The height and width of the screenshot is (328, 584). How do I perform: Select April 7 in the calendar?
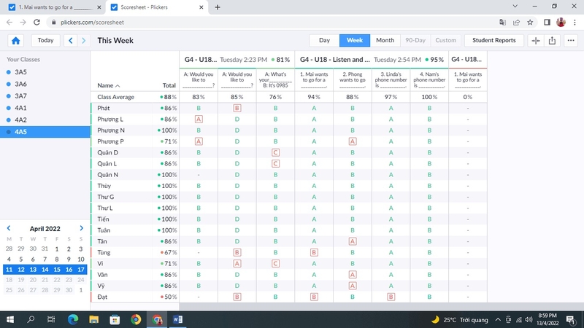[45, 259]
